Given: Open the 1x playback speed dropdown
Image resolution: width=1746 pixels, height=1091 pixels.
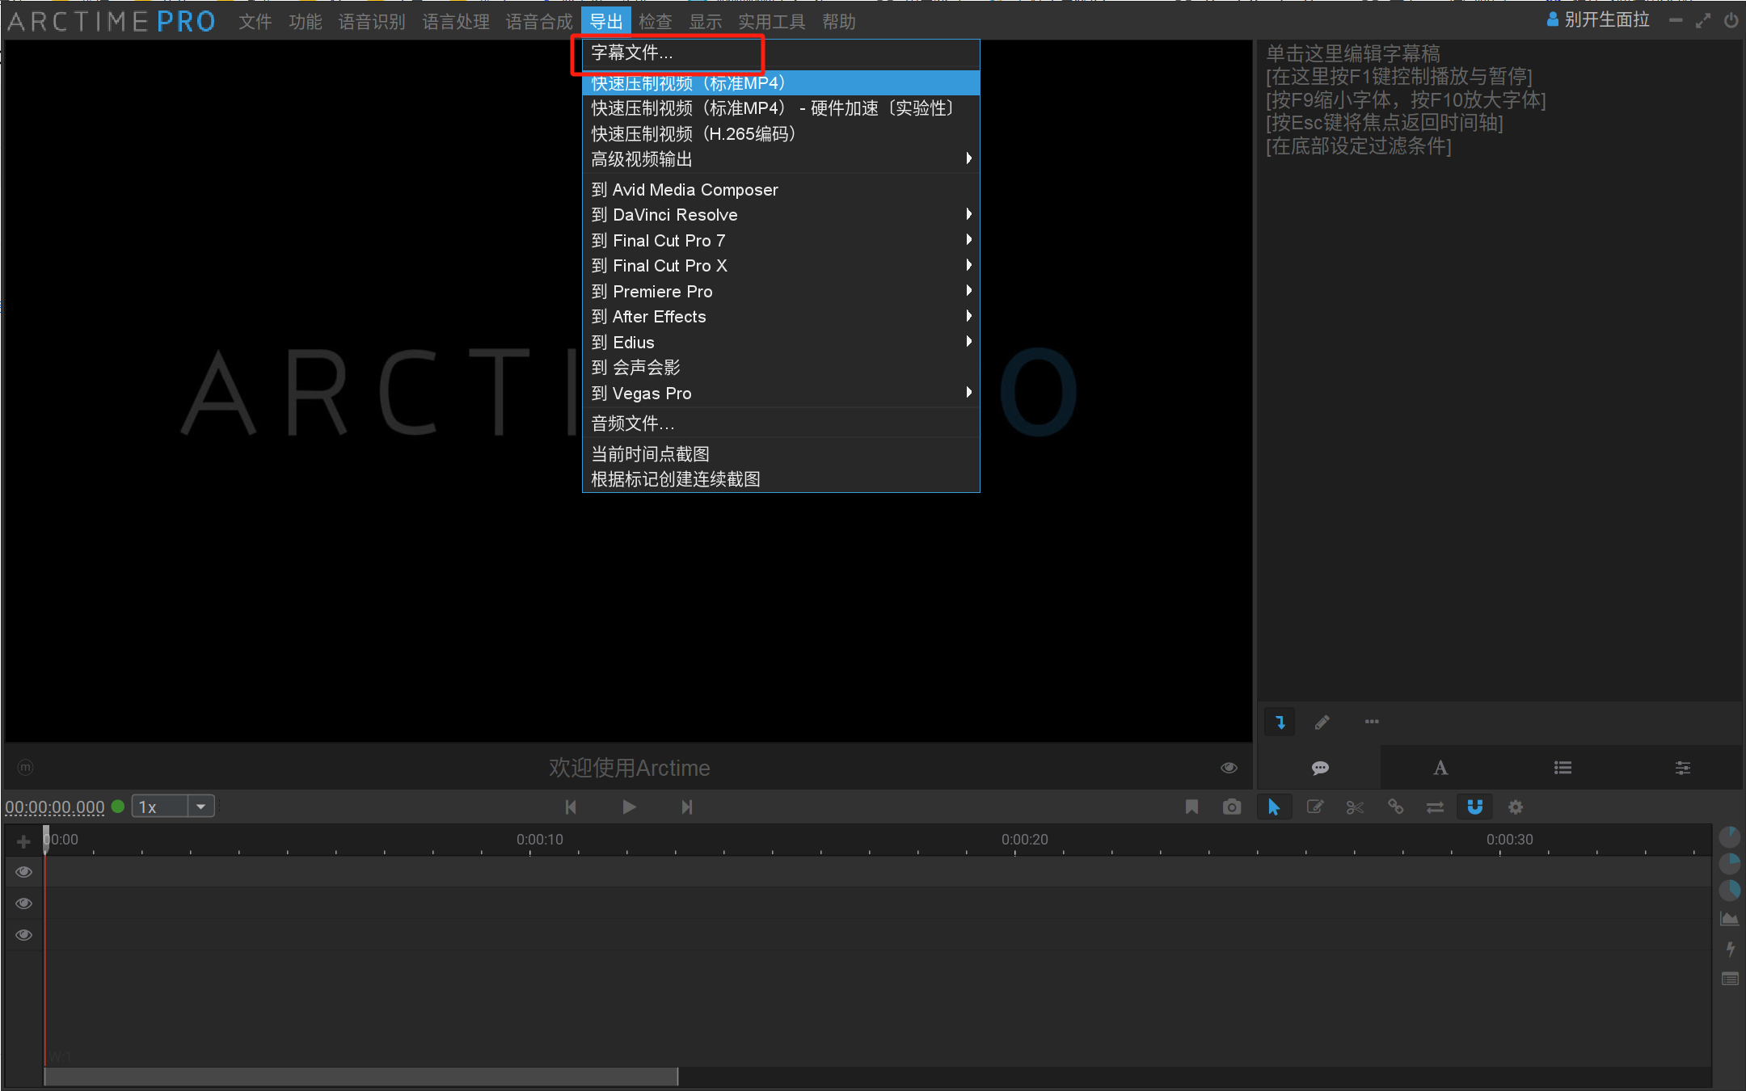Looking at the screenshot, I should (200, 807).
